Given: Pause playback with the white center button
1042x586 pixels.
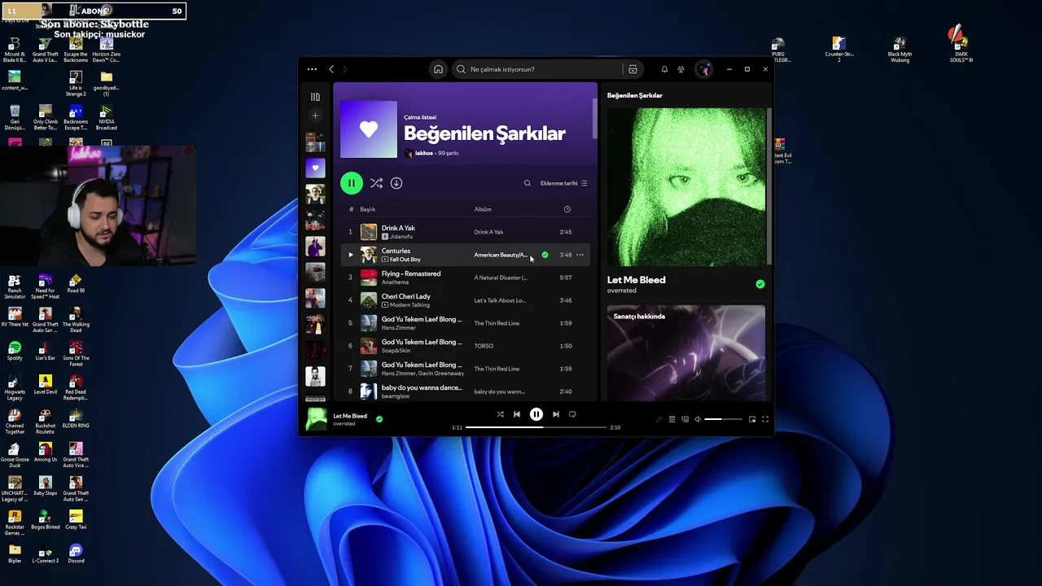Looking at the screenshot, I should pyautogui.click(x=536, y=414).
